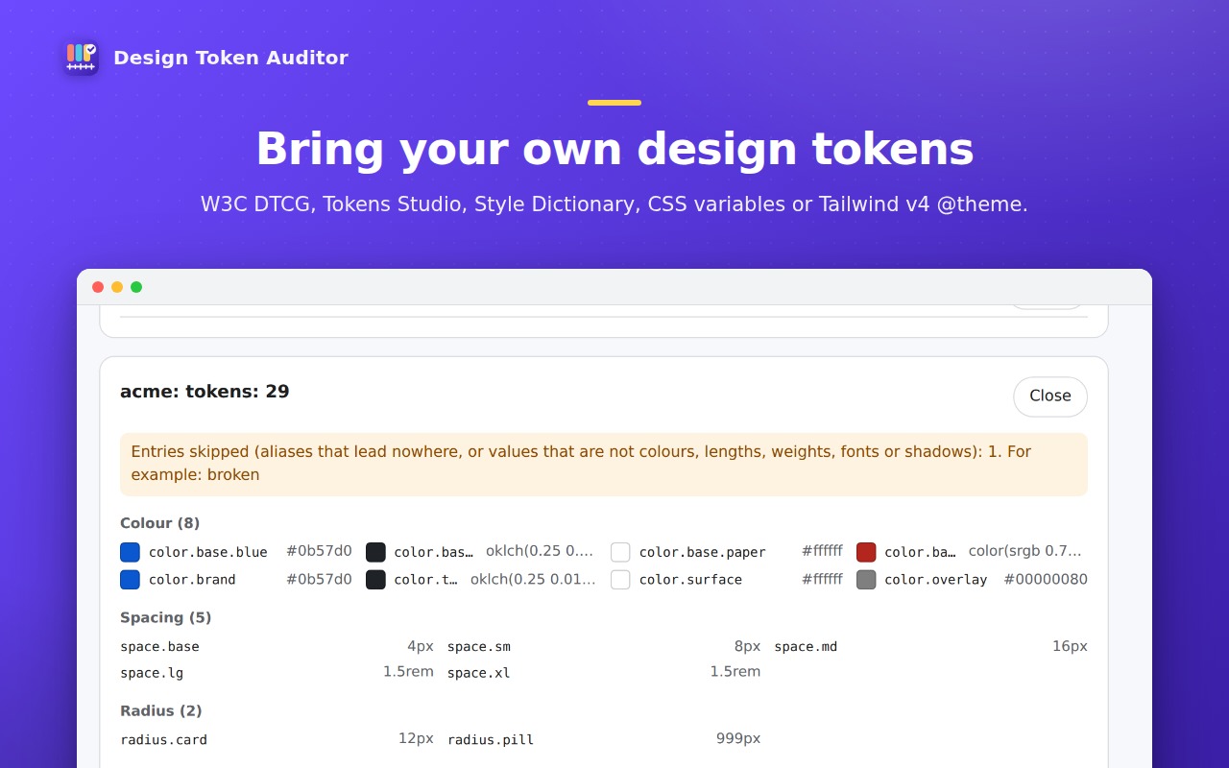
Task: Click the color.surface token name
Action: click(x=690, y=580)
